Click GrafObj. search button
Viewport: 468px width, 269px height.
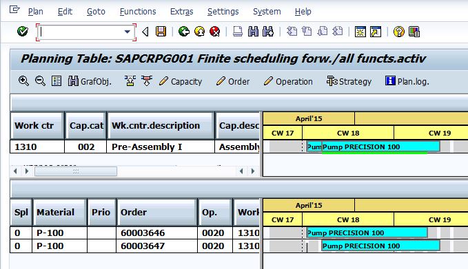[90, 81]
